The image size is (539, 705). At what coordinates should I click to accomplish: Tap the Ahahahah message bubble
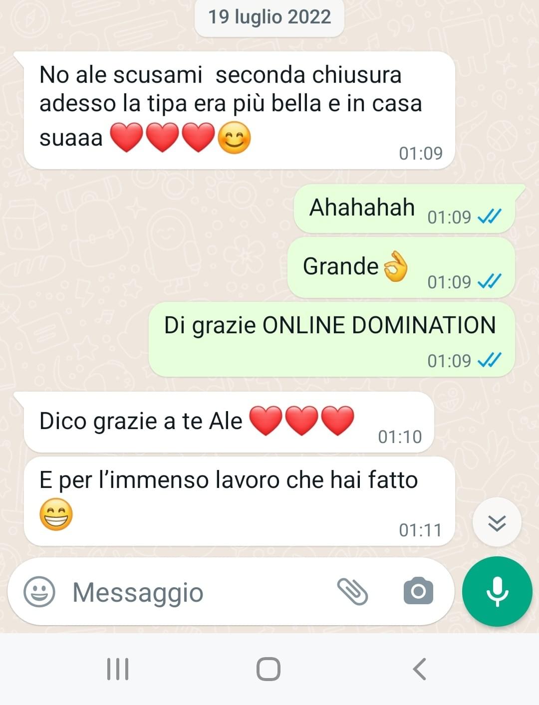point(405,209)
